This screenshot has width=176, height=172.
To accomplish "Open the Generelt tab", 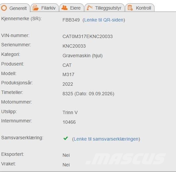I will point(15,8).
